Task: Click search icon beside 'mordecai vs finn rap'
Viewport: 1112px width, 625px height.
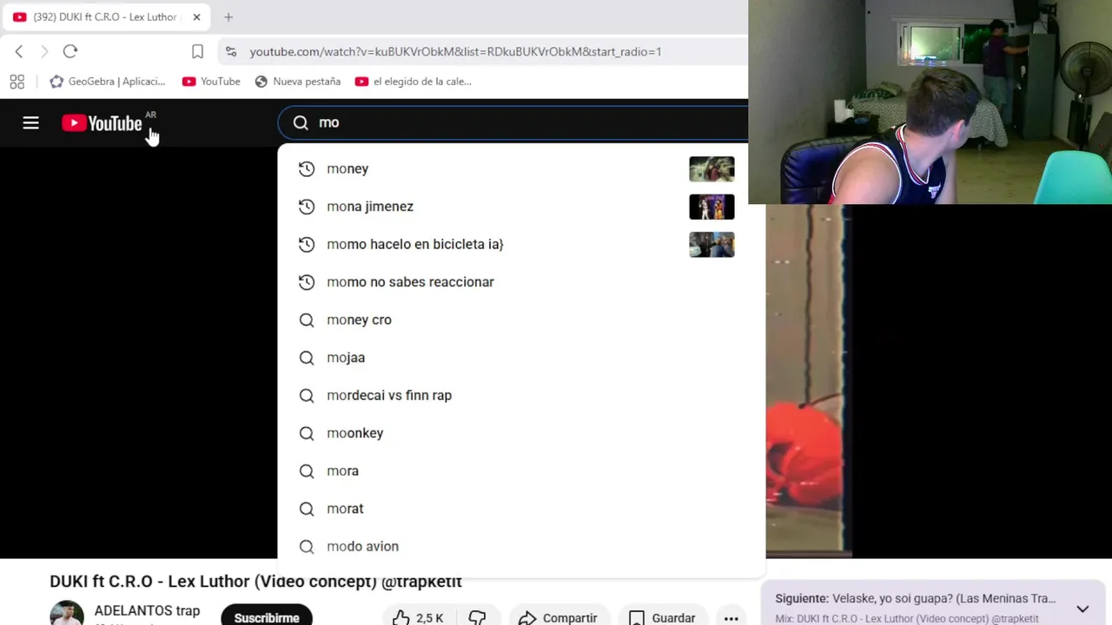Action: [307, 395]
